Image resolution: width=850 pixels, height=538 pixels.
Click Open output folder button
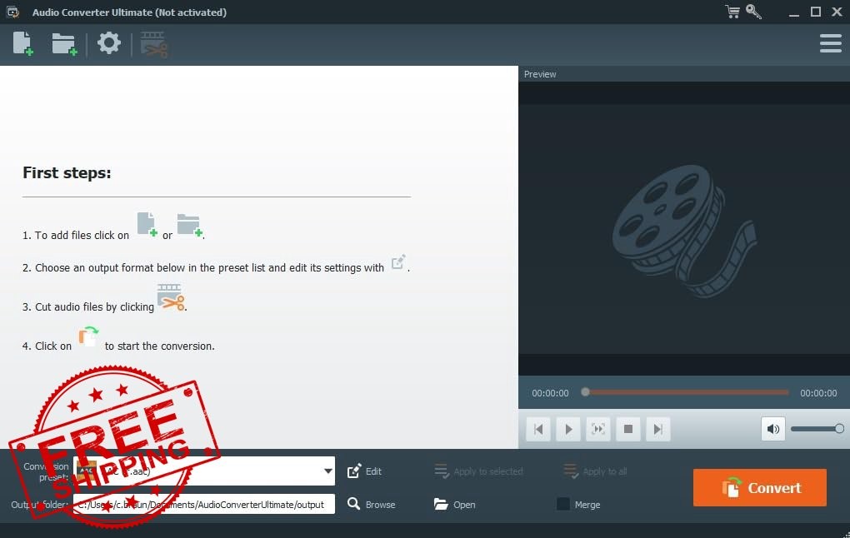(x=455, y=505)
